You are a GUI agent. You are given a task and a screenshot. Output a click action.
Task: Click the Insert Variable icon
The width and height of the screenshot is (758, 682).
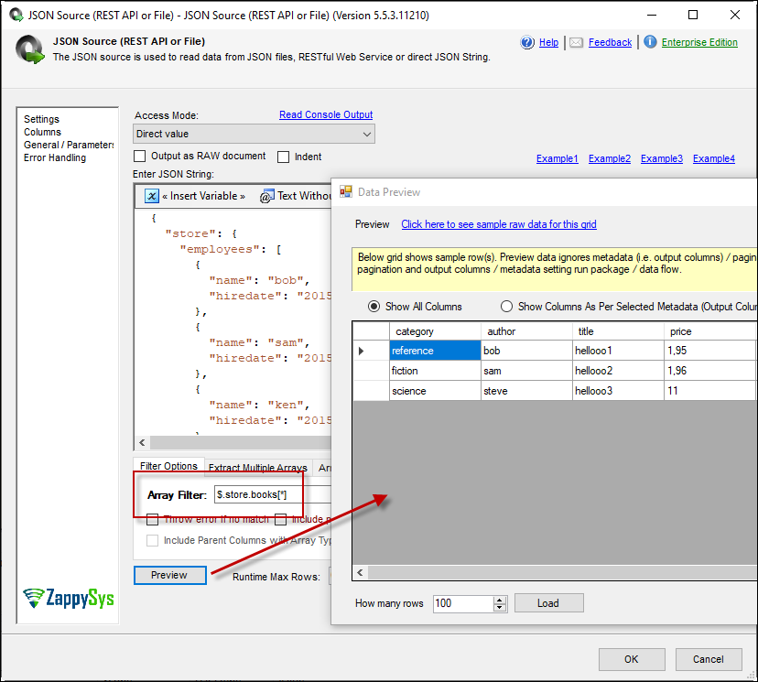point(151,196)
